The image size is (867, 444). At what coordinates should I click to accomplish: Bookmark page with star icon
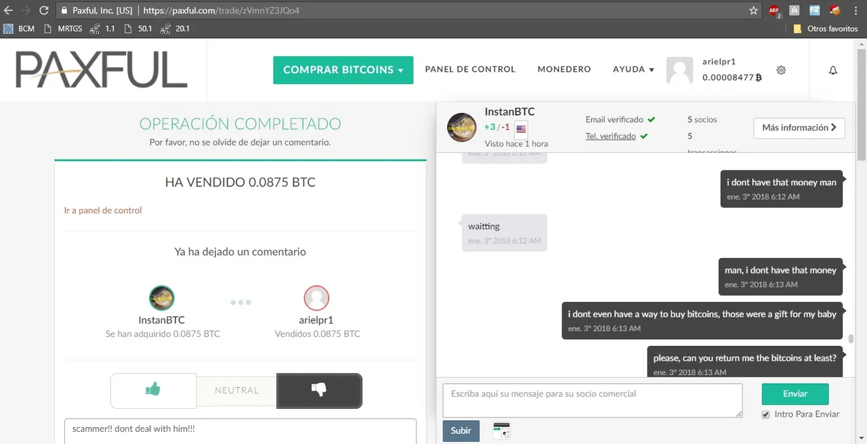tap(753, 11)
